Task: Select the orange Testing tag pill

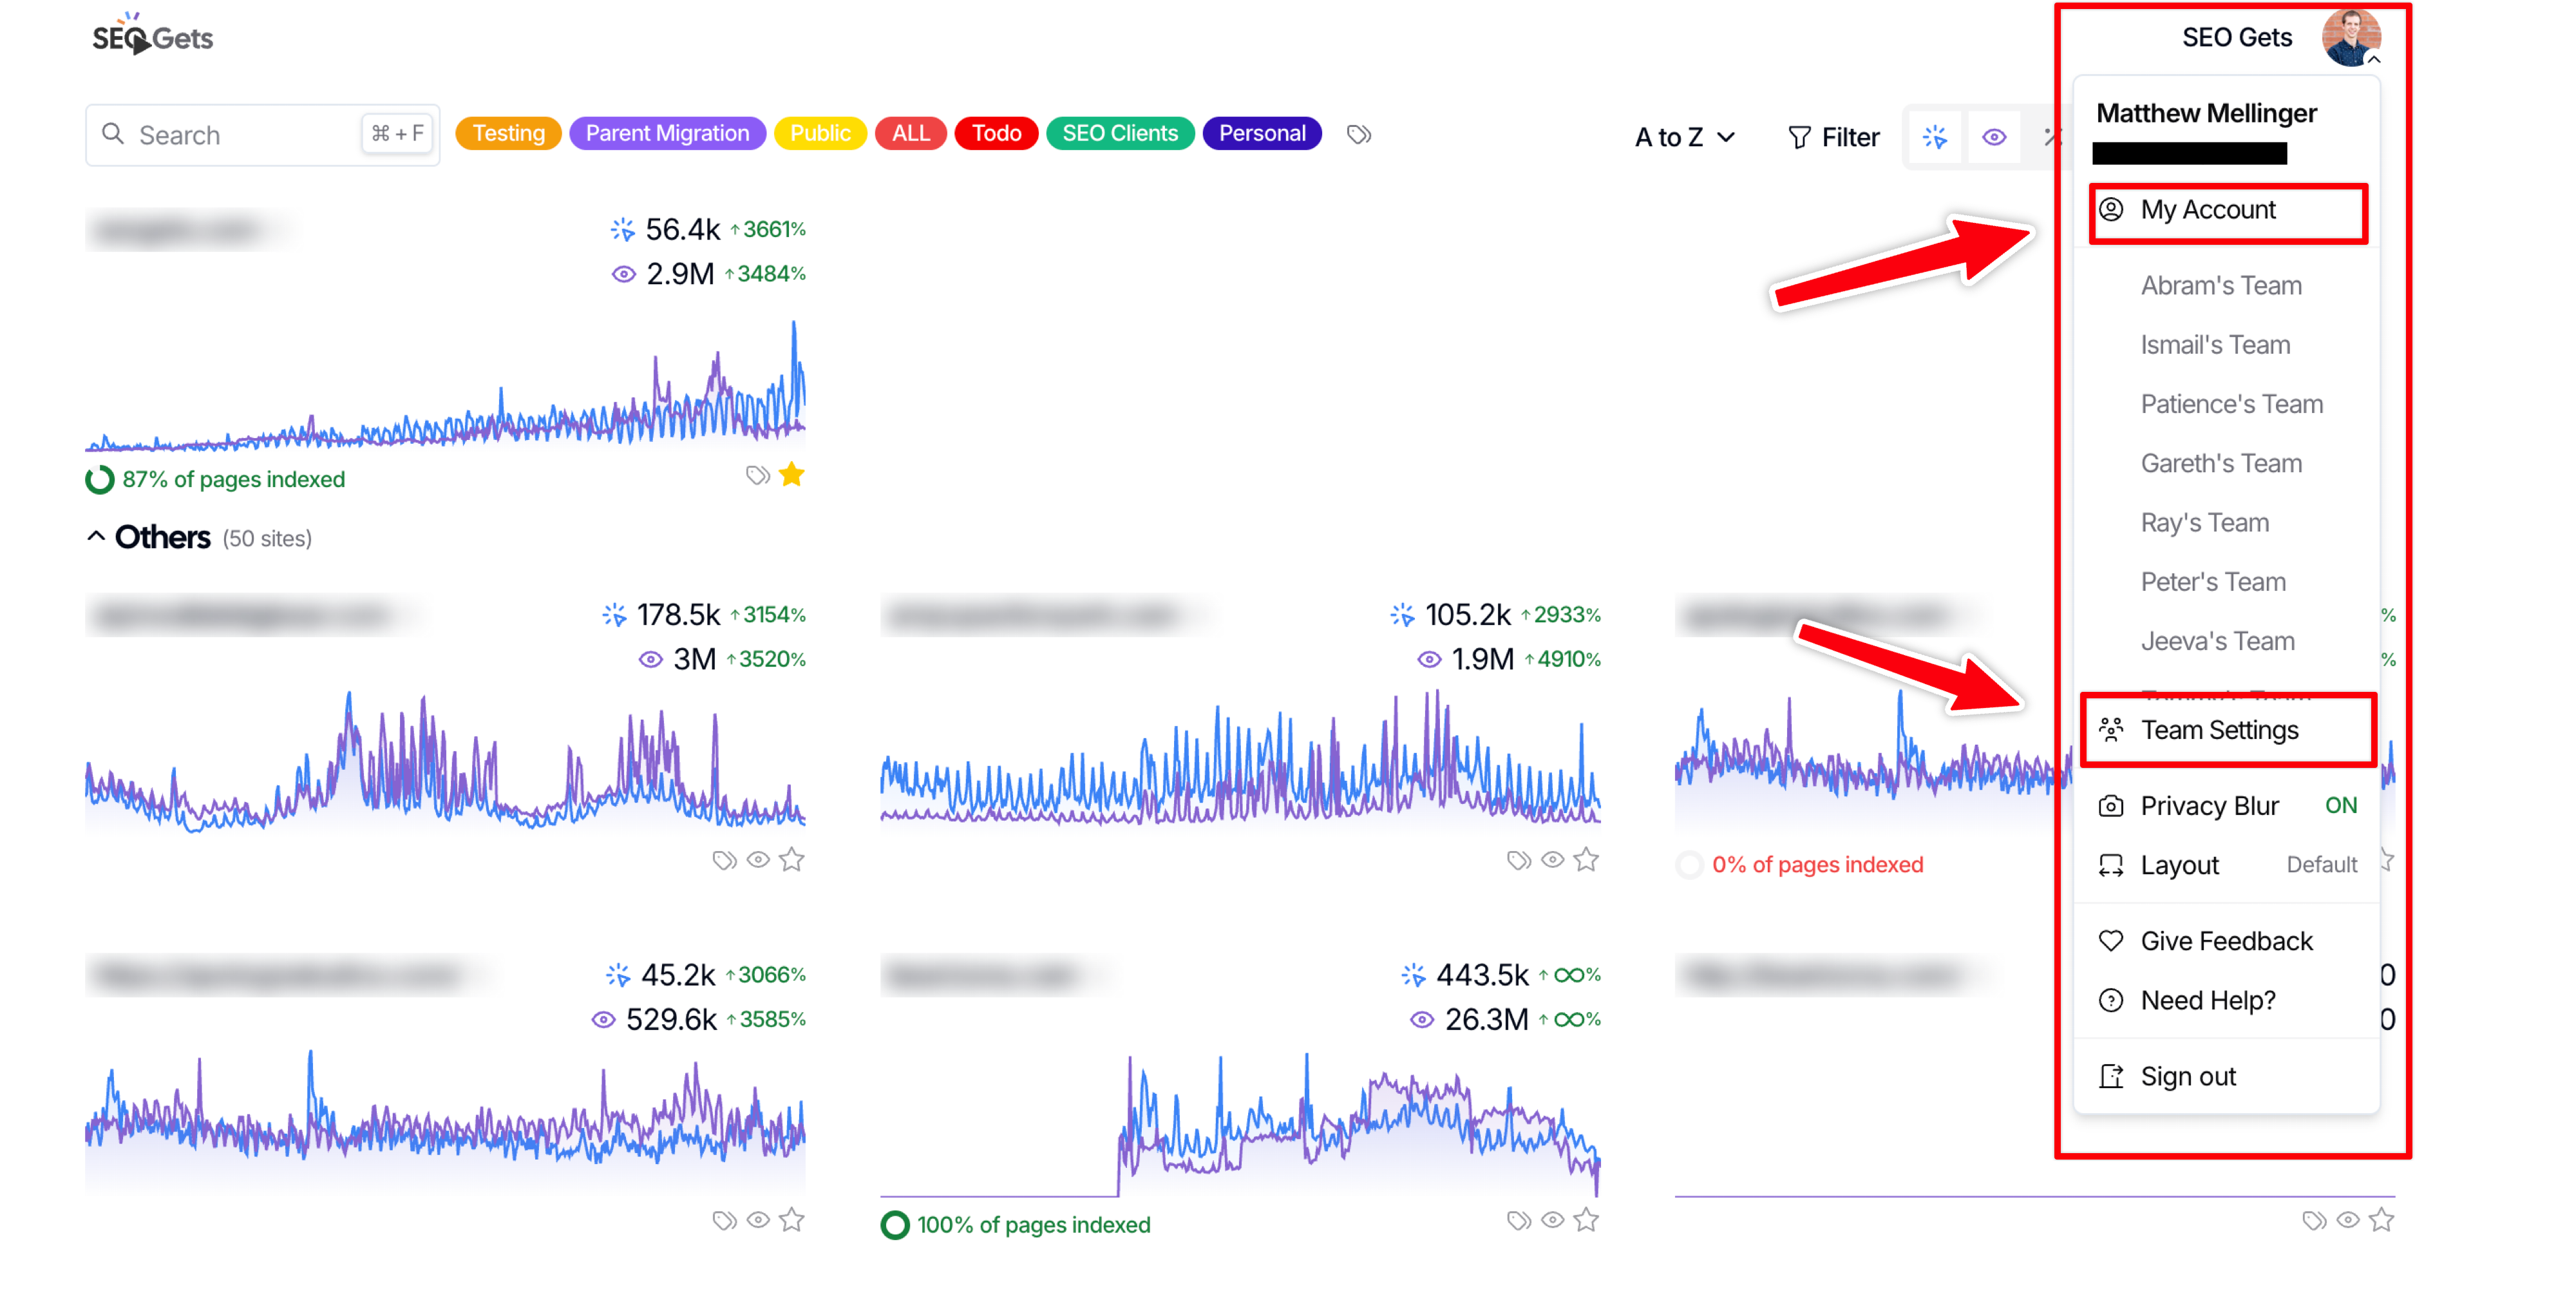Action: pyautogui.click(x=508, y=134)
